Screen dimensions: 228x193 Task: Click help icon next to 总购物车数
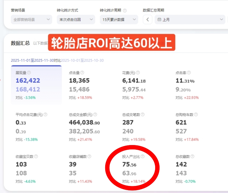tap(196, 114)
